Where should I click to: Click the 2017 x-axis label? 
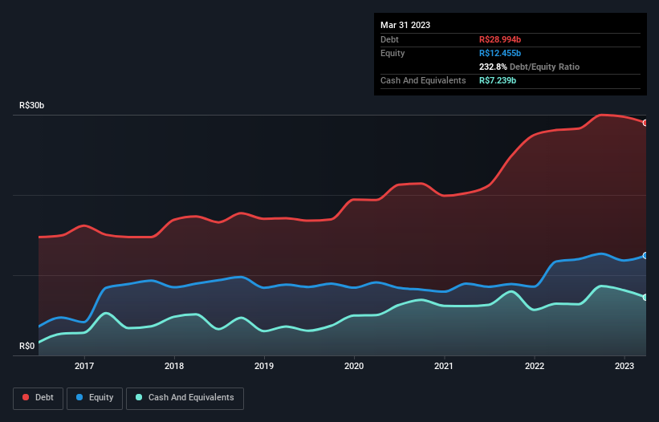coord(84,366)
